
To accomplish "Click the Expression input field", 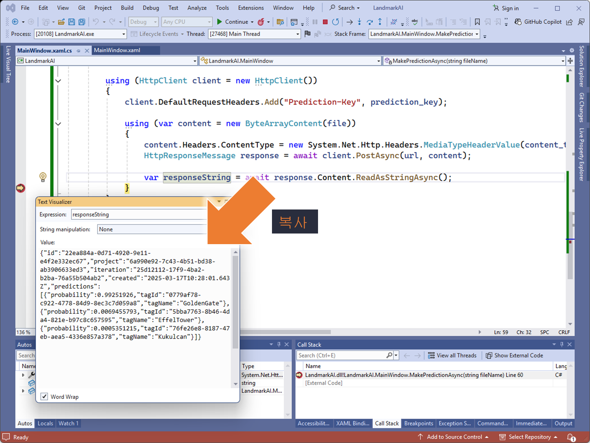I will pyautogui.click(x=139, y=215).
